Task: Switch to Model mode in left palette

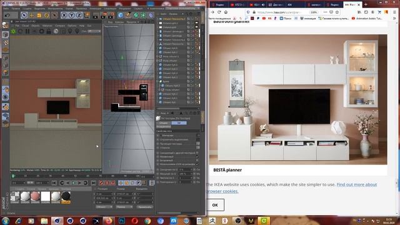Action: (5, 35)
